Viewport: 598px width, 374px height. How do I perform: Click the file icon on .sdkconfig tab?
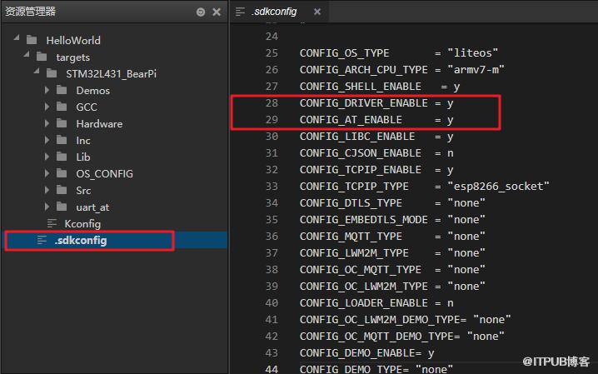(x=240, y=12)
